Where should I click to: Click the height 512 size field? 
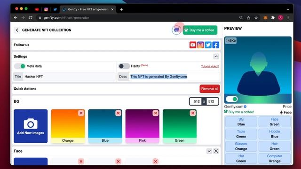point(212,101)
